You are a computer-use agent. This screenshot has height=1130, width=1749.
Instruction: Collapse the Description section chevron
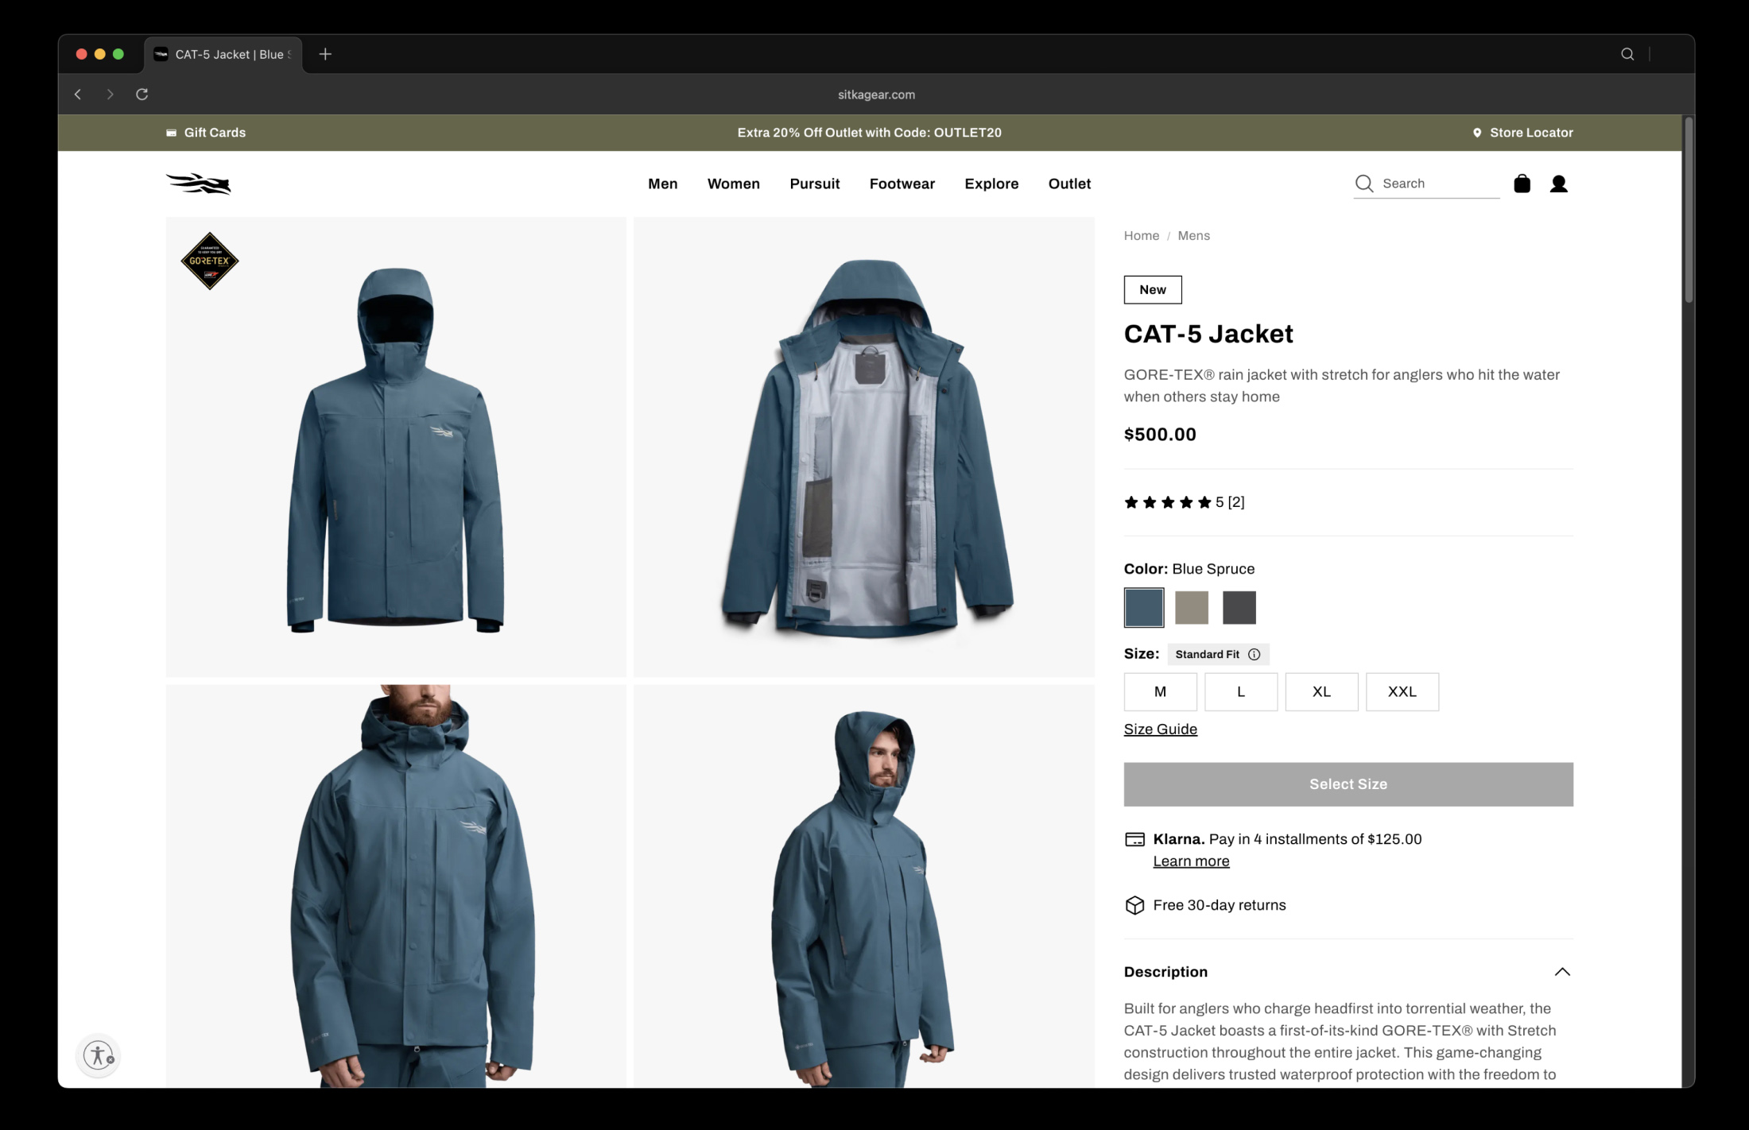coord(1562,972)
